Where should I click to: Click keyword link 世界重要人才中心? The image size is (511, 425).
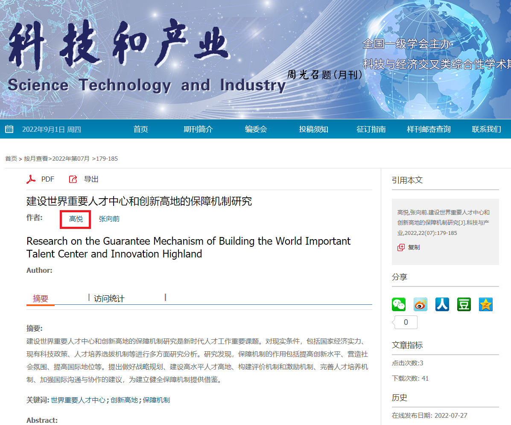78,400
